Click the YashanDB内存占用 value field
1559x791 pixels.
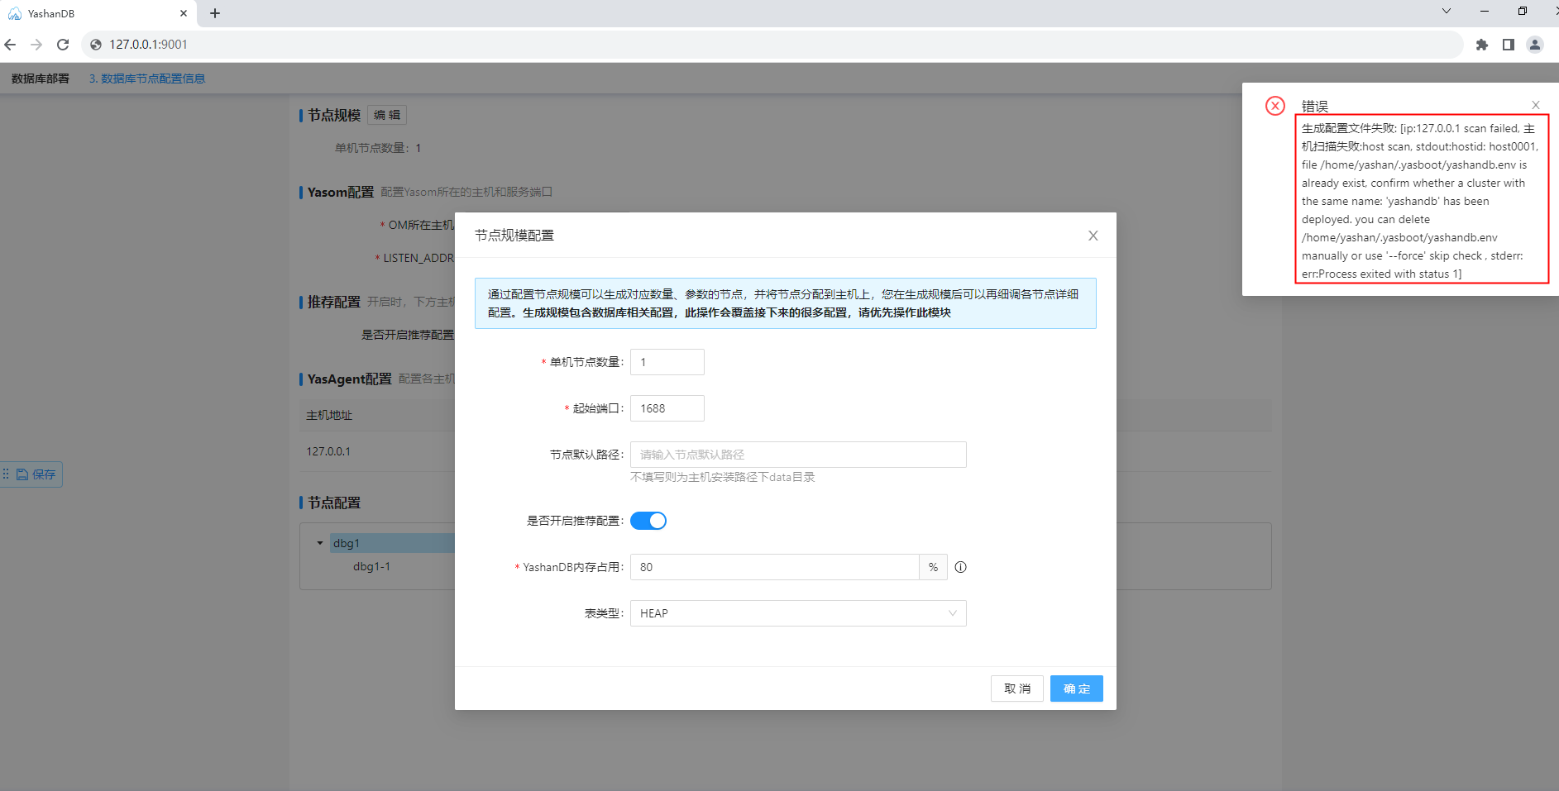pyautogui.click(x=775, y=567)
